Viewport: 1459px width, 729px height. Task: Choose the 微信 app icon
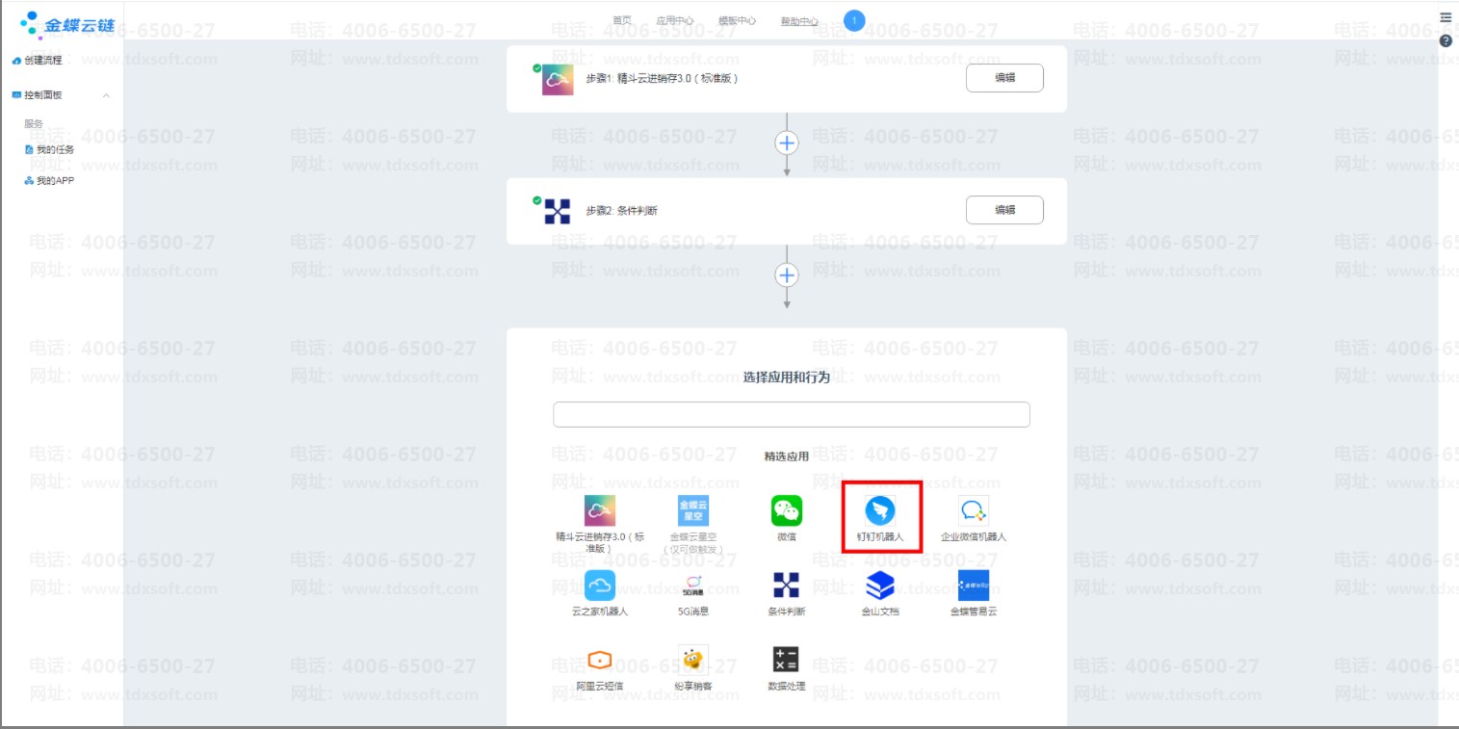coord(787,511)
